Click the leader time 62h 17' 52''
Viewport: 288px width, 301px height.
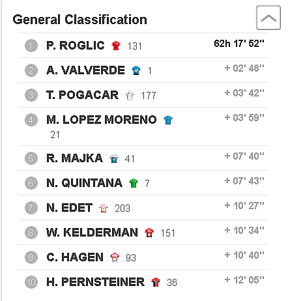239,44
